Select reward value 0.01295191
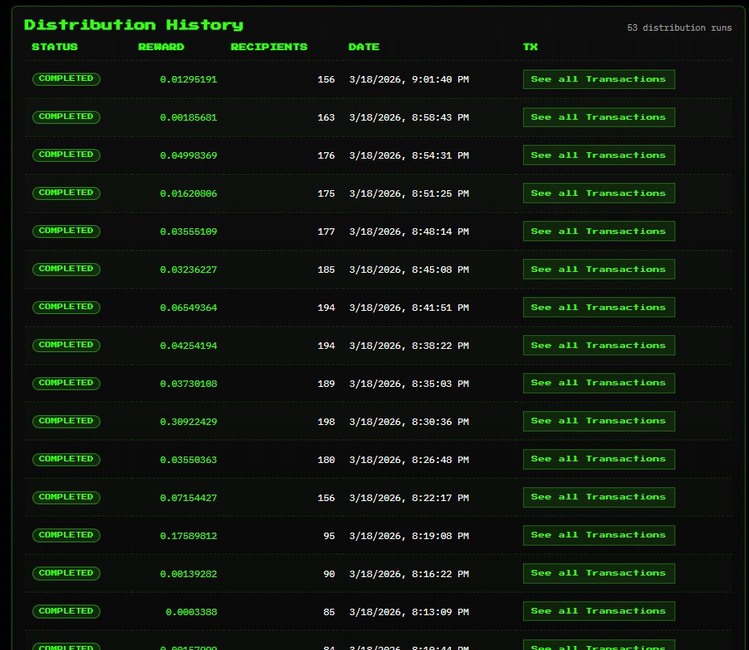 pyautogui.click(x=189, y=79)
